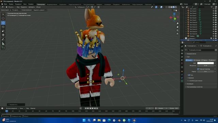218x123 pixels.
Task: Open the Scene properties tab
Action: tap(182, 60)
